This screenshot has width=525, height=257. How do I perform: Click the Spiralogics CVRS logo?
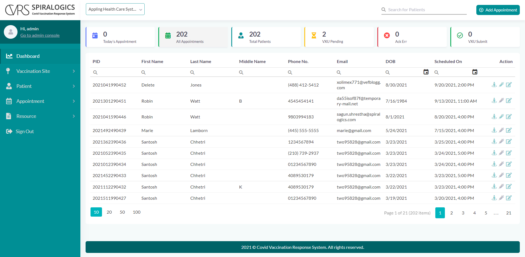pyautogui.click(x=40, y=10)
